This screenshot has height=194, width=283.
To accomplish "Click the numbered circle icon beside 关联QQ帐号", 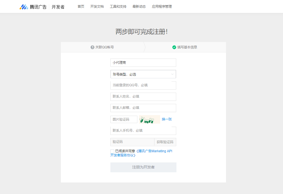I will click(x=92, y=47).
